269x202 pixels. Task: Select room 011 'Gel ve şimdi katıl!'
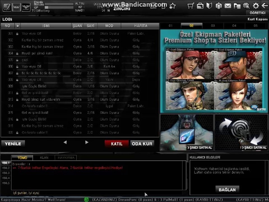tap(80, 93)
